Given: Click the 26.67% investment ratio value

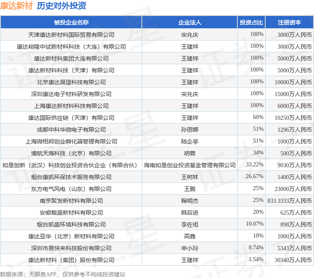Looking at the screenshot, I should point(255,176).
